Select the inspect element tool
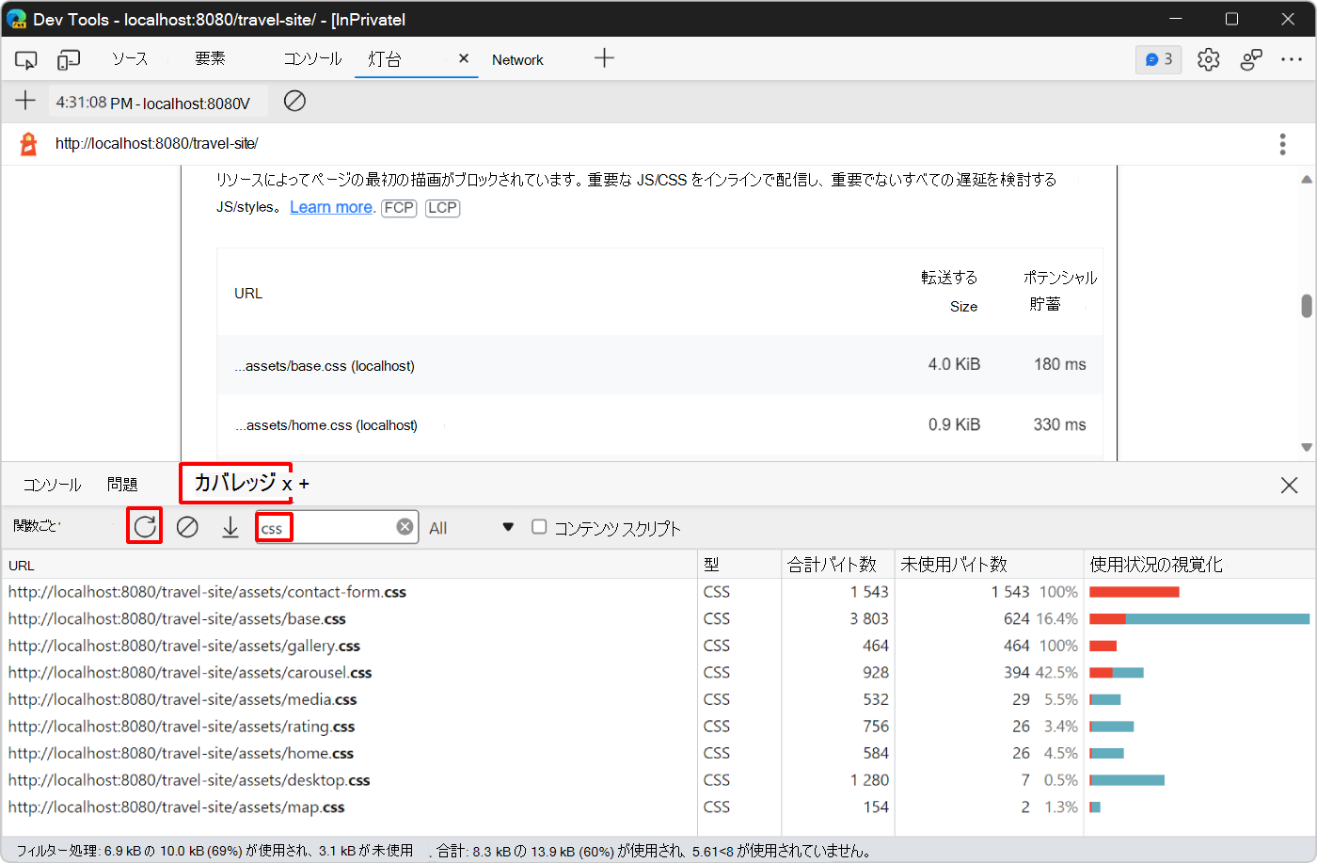1317x863 pixels. 25,59
